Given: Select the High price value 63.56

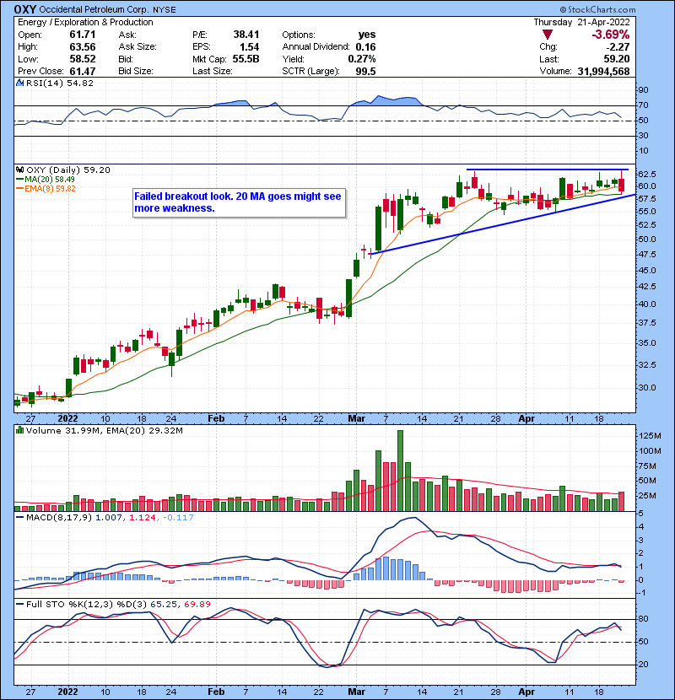Looking at the screenshot, I should click(83, 47).
